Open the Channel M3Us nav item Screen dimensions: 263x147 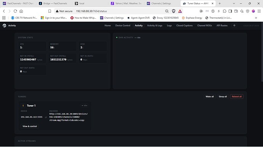click(204, 25)
